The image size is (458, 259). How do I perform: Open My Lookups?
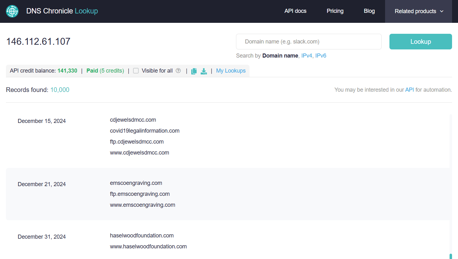tap(231, 71)
